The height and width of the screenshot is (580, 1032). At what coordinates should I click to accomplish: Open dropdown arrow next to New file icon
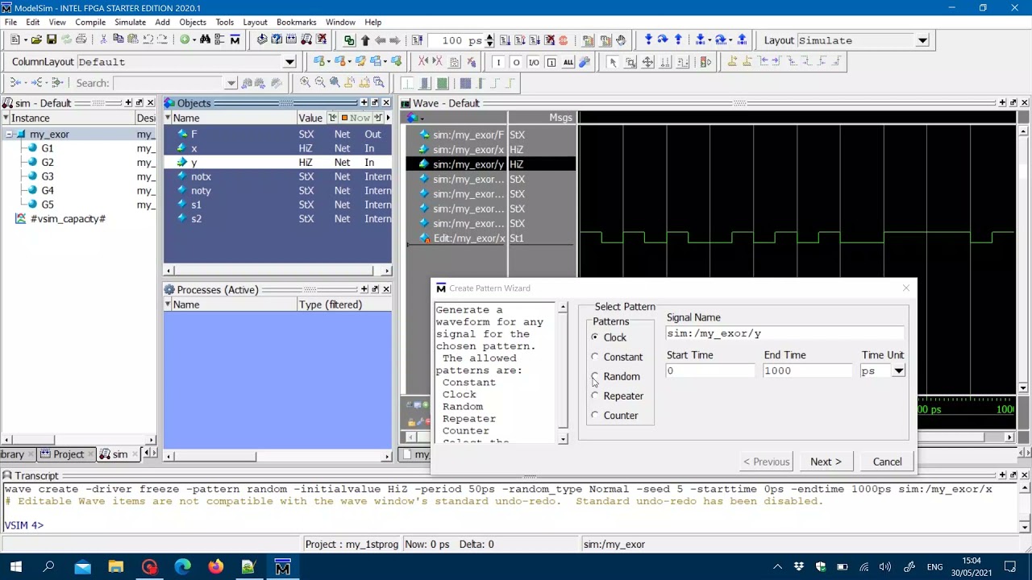(26, 40)
